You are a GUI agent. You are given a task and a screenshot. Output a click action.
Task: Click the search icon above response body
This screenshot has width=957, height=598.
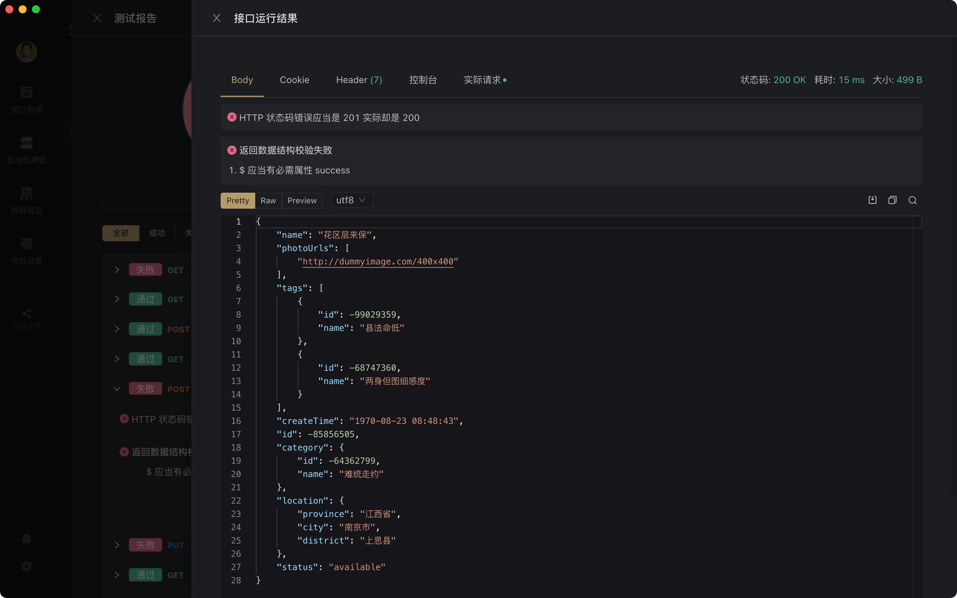(x=912, y=200)
